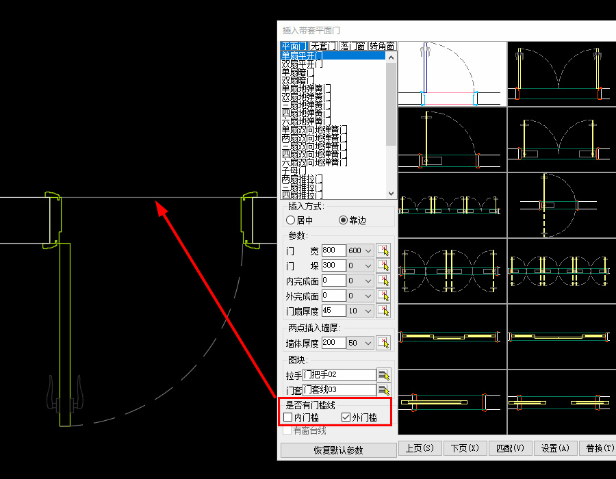Switch to the 无套门 tab

pos(324,46)
